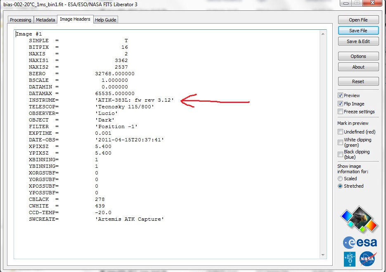Screen dimensions: 386x272
Task: Click the NASA logo
Action: click(368, 259)
